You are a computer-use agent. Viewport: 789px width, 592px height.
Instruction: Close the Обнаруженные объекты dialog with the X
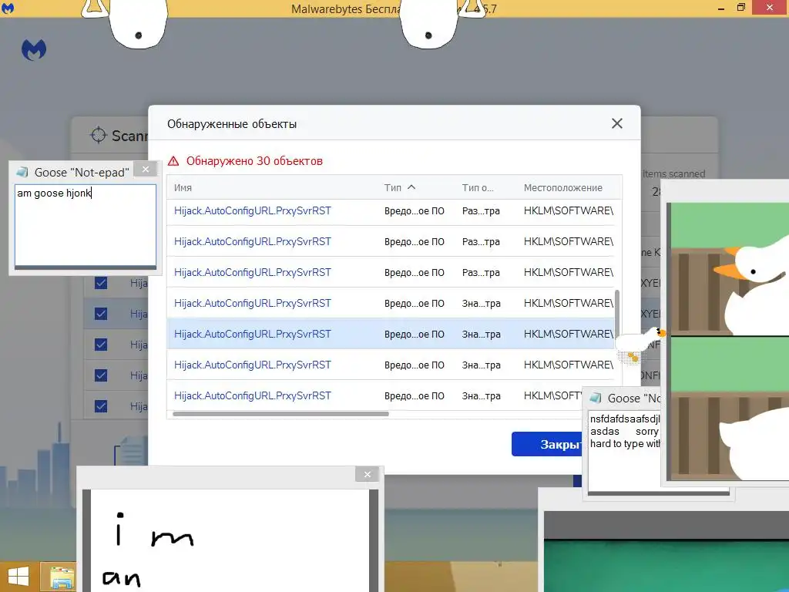pyautogui.click(x=617, y=123)
